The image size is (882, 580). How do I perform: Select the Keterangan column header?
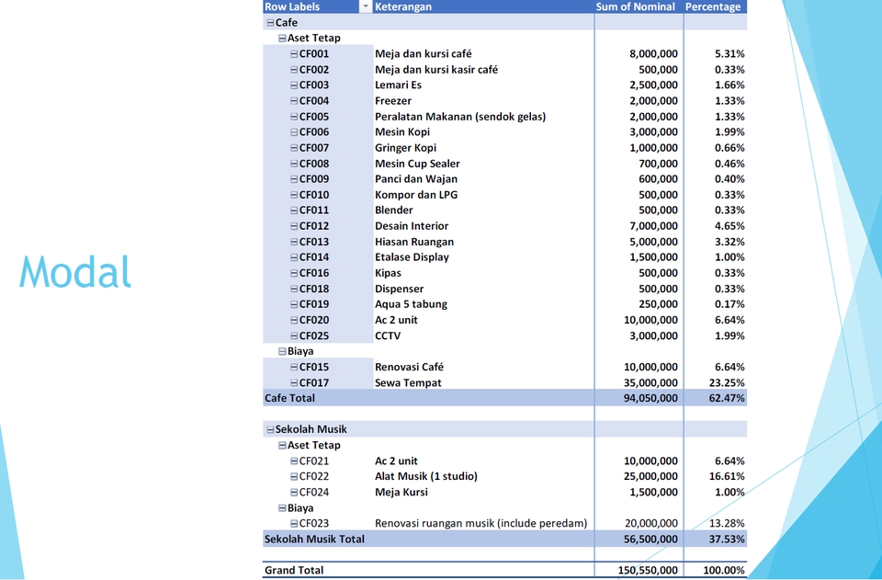point(403,6)
